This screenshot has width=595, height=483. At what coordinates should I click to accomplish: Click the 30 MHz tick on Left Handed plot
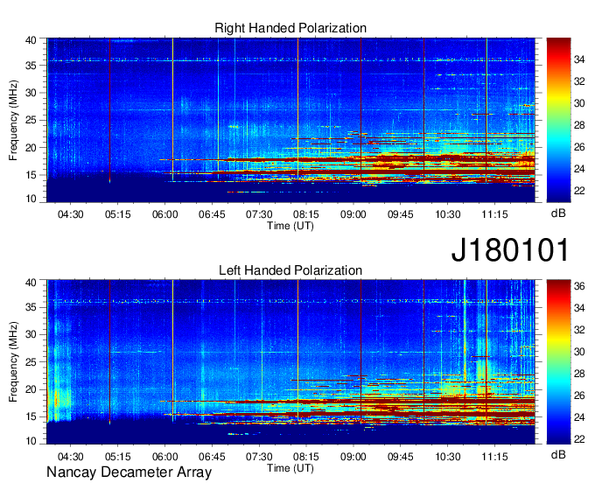point(31,334)
